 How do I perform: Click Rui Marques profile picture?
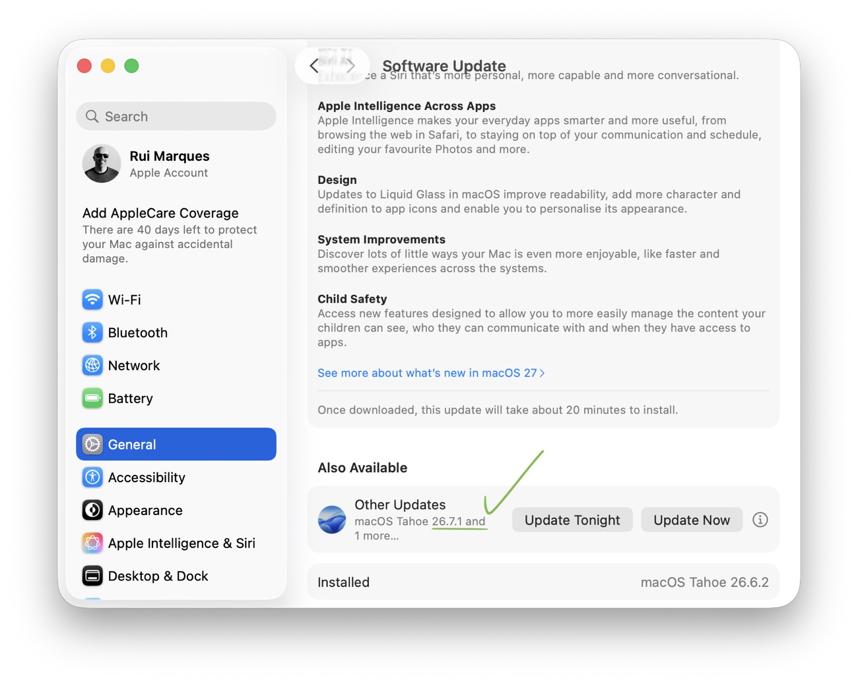coord(102,164)
